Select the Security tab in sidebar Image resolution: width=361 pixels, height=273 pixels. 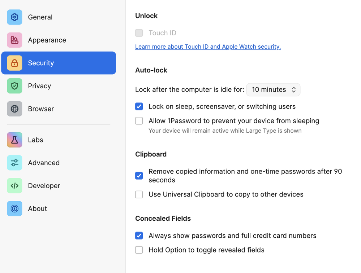[x=59, y=63]
